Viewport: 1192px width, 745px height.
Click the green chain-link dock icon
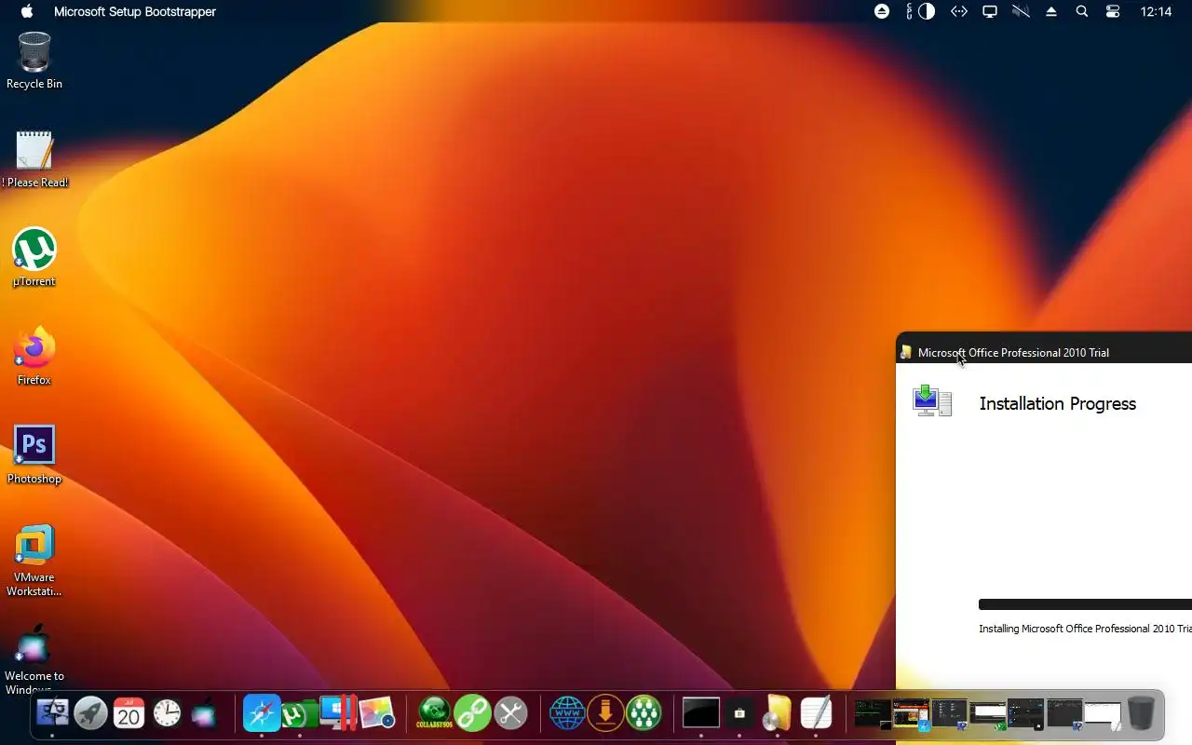click(472, 713)
